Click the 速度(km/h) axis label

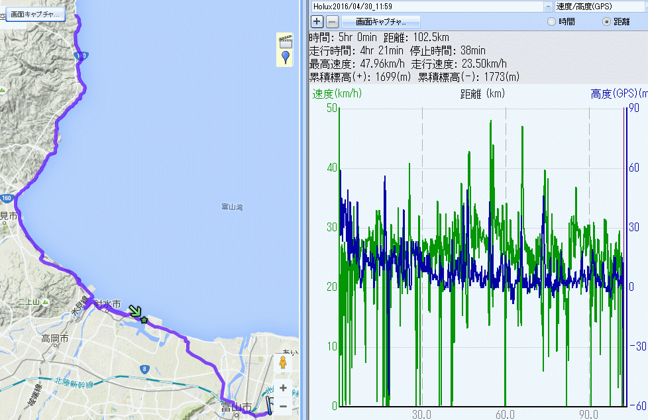pyautogui.click(x=337, y=94)
